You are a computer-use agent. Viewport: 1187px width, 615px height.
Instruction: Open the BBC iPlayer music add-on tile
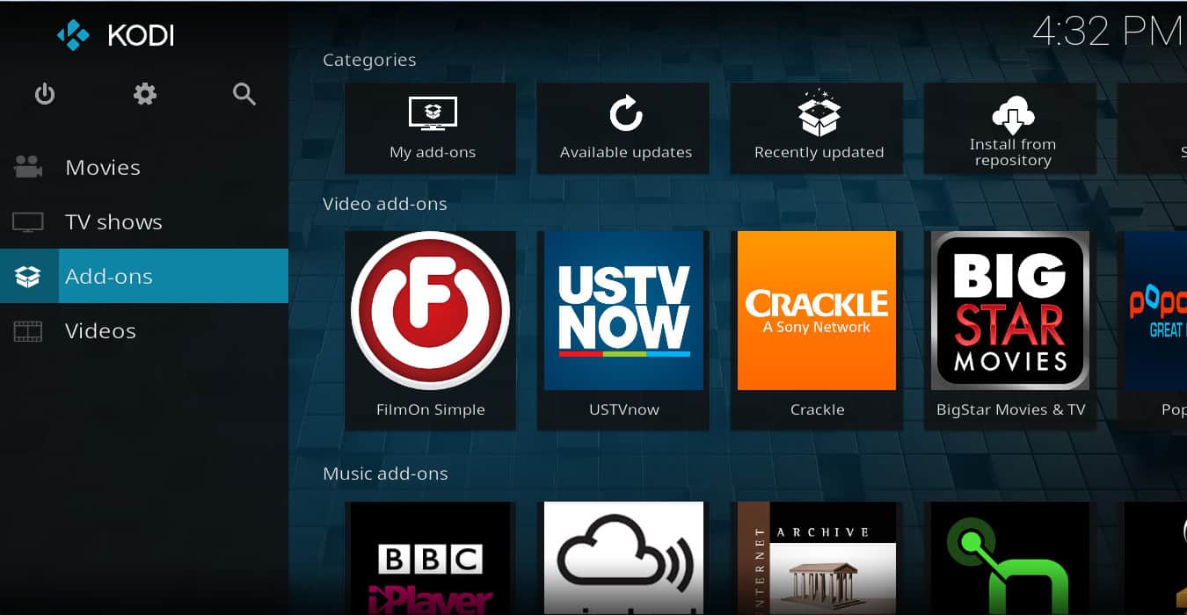[431, 558]
